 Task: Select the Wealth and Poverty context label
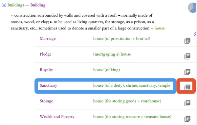click(57, 117)
